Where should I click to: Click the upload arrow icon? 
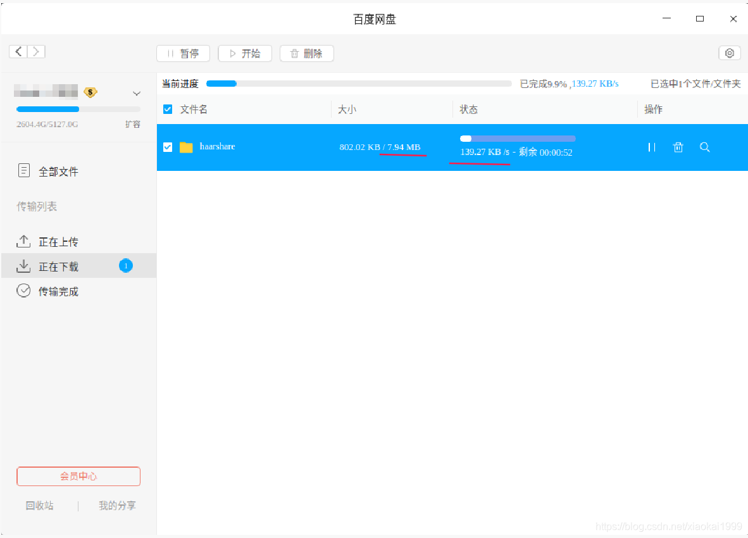(23, 241)
